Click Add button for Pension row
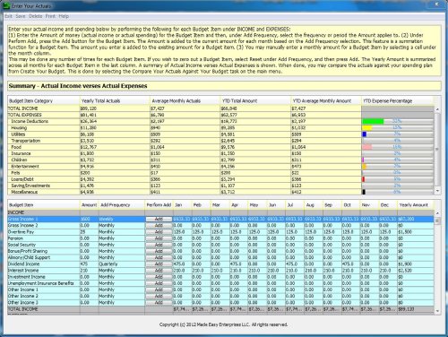Image resolution: width=448 pixels, height=337 pixels. point(159,238)
